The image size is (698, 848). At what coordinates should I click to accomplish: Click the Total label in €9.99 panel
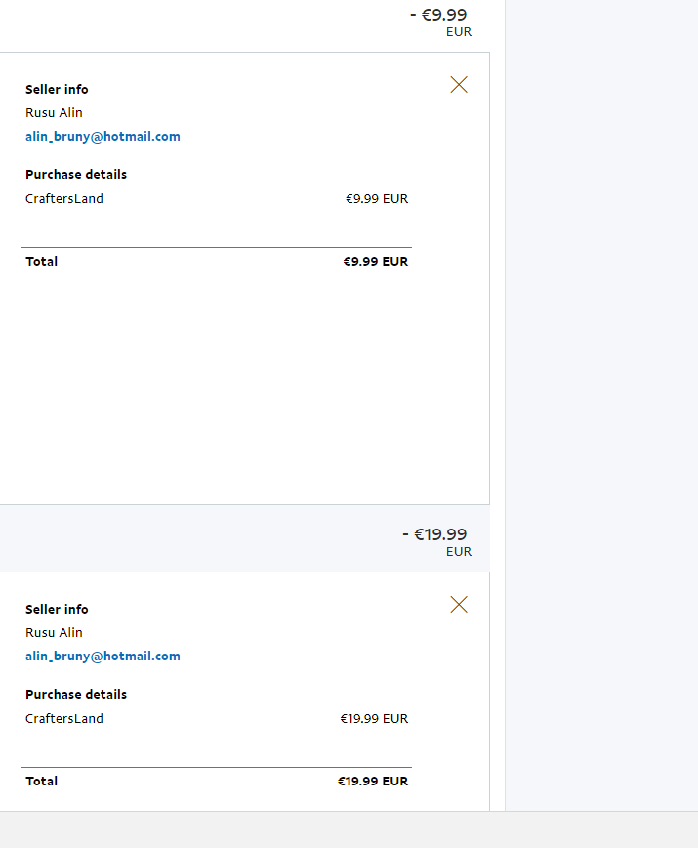tap(42, 262)
